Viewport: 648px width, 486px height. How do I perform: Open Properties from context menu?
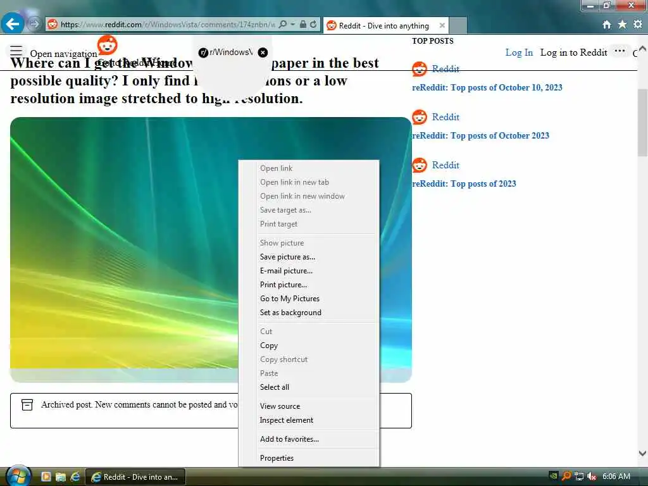277,458
